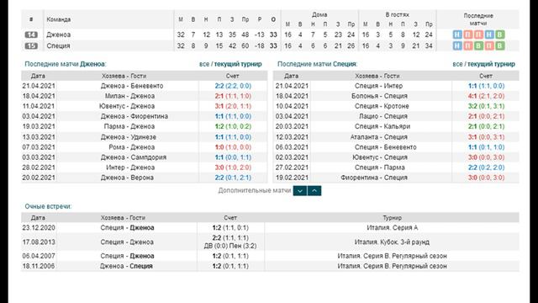Click 'Италия. Серия А' tournament cell
This screenshot has height=303, width=538.
(393, 227)
